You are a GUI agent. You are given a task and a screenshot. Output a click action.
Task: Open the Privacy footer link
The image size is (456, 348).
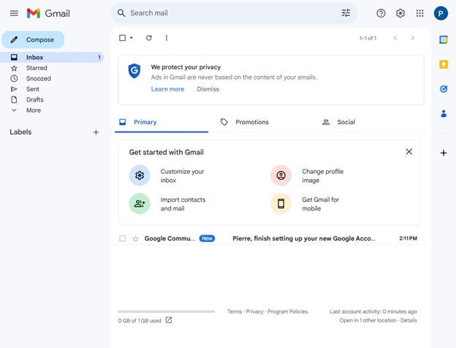(x=254, y=311)
